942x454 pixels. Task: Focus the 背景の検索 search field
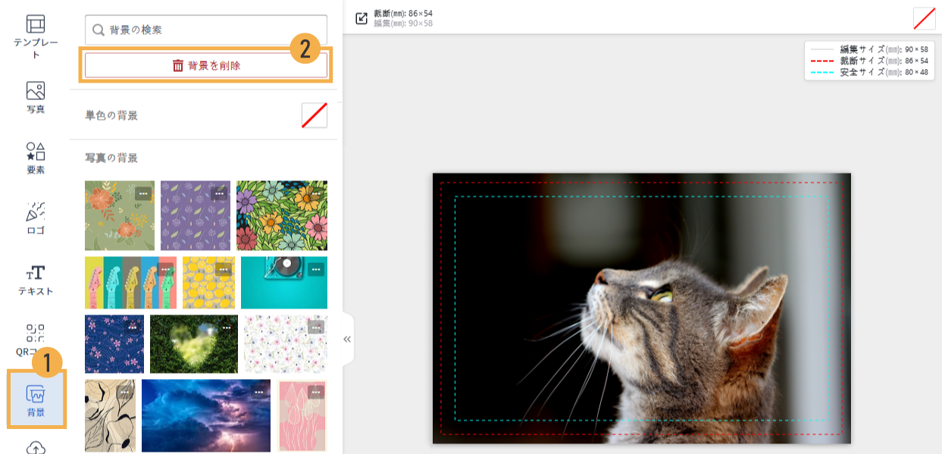click(x=206, y=30)
